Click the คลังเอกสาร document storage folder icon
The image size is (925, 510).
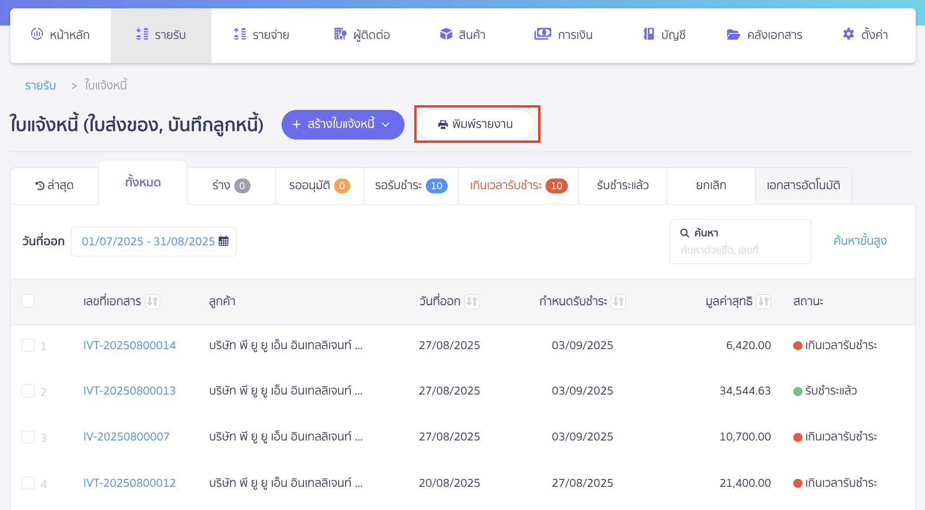click(734, 34)
